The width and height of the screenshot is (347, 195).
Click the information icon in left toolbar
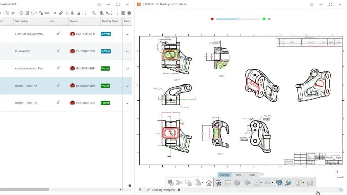(129, 13)
